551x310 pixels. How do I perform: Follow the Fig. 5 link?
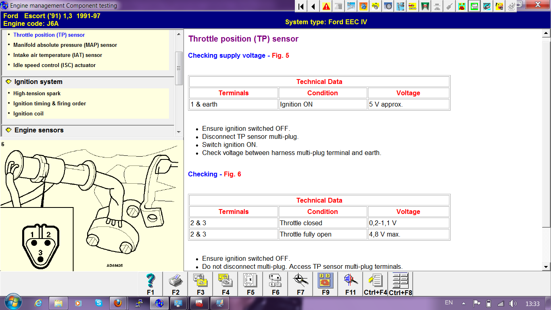280,56
